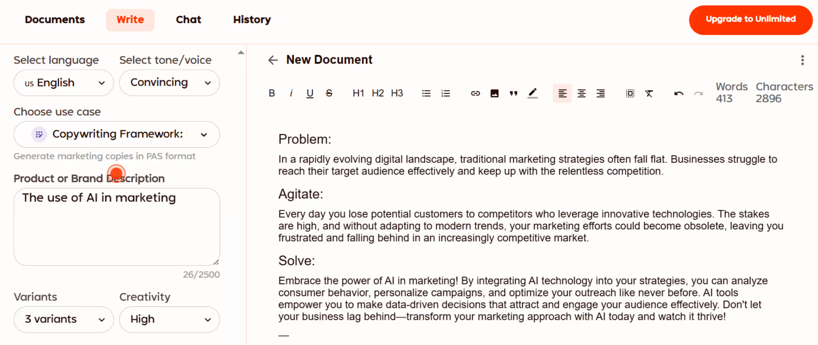The image size is (818, 345).
Task: Add a block quote
Action: [x=514, y=93]
